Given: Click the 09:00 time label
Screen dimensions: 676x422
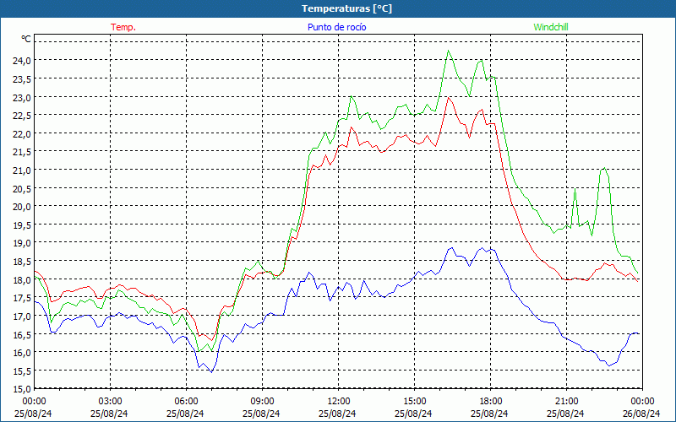Looking at the screenshot, I should coord(262,402).
